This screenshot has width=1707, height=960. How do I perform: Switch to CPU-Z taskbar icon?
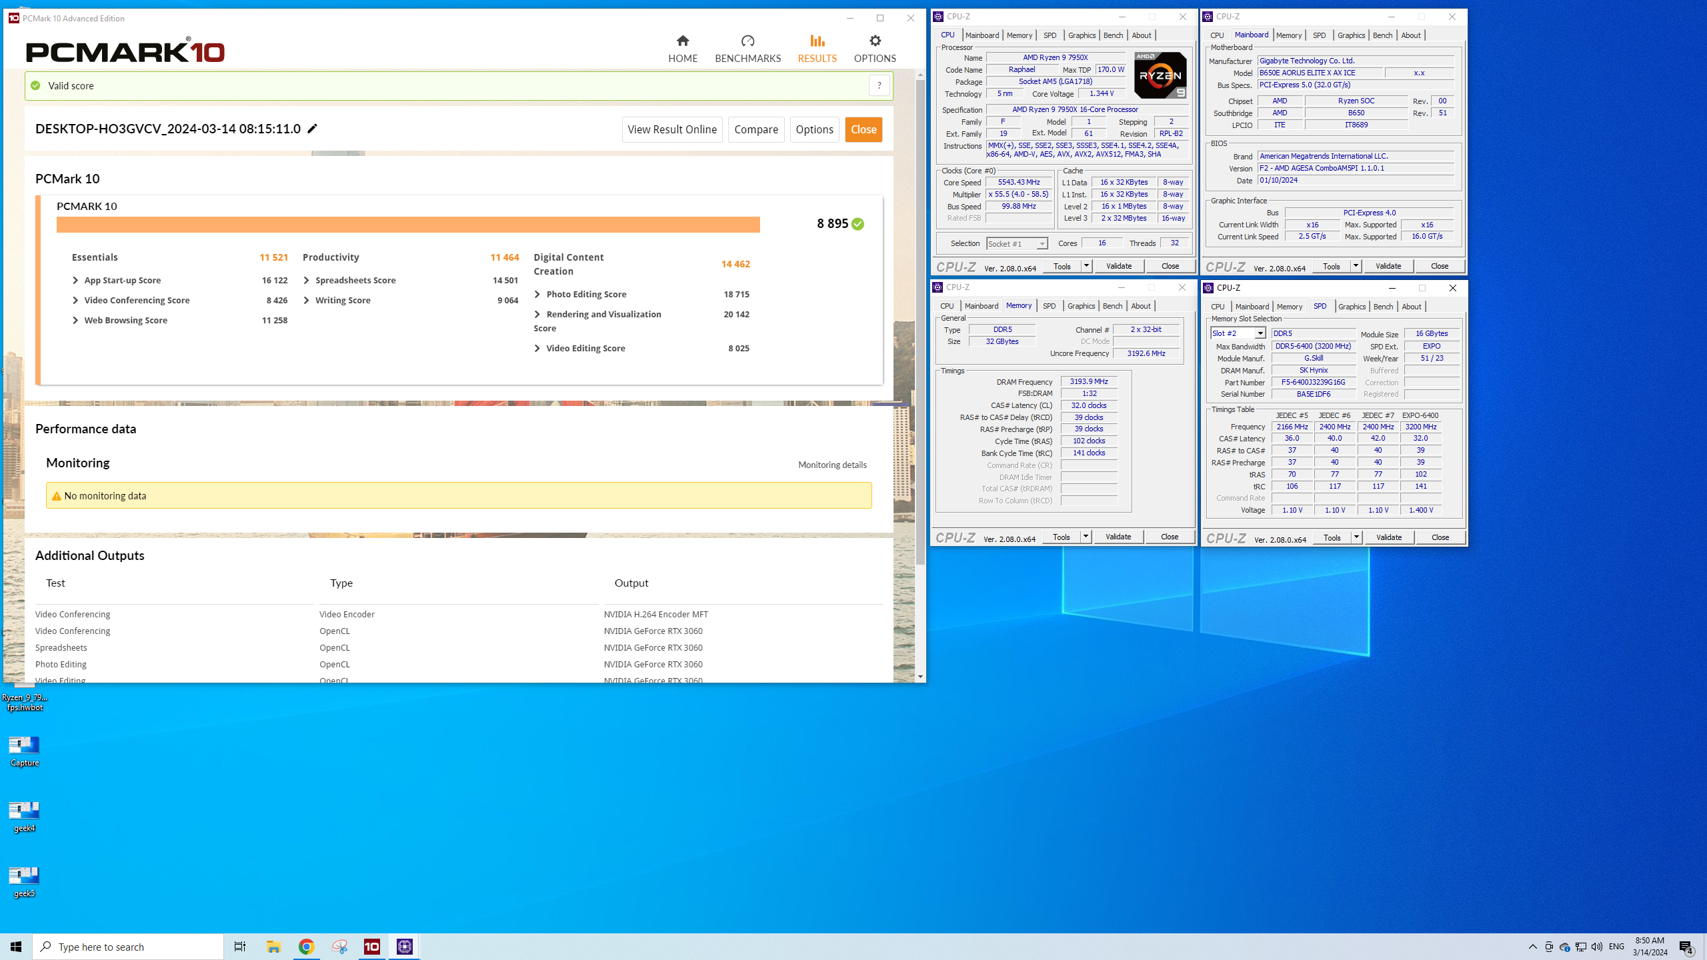[405, 947]
